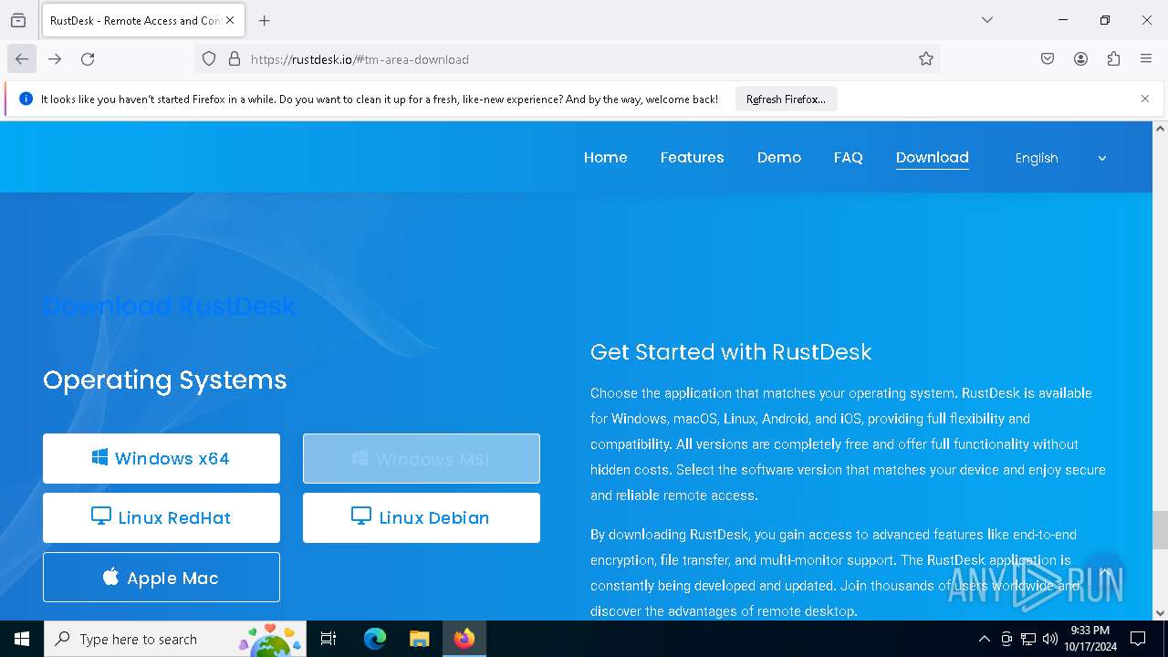Click the Get Started with RustDesk heading
Image resolution: width=1168 pixels, height=657 pixels.
[731, 352]
